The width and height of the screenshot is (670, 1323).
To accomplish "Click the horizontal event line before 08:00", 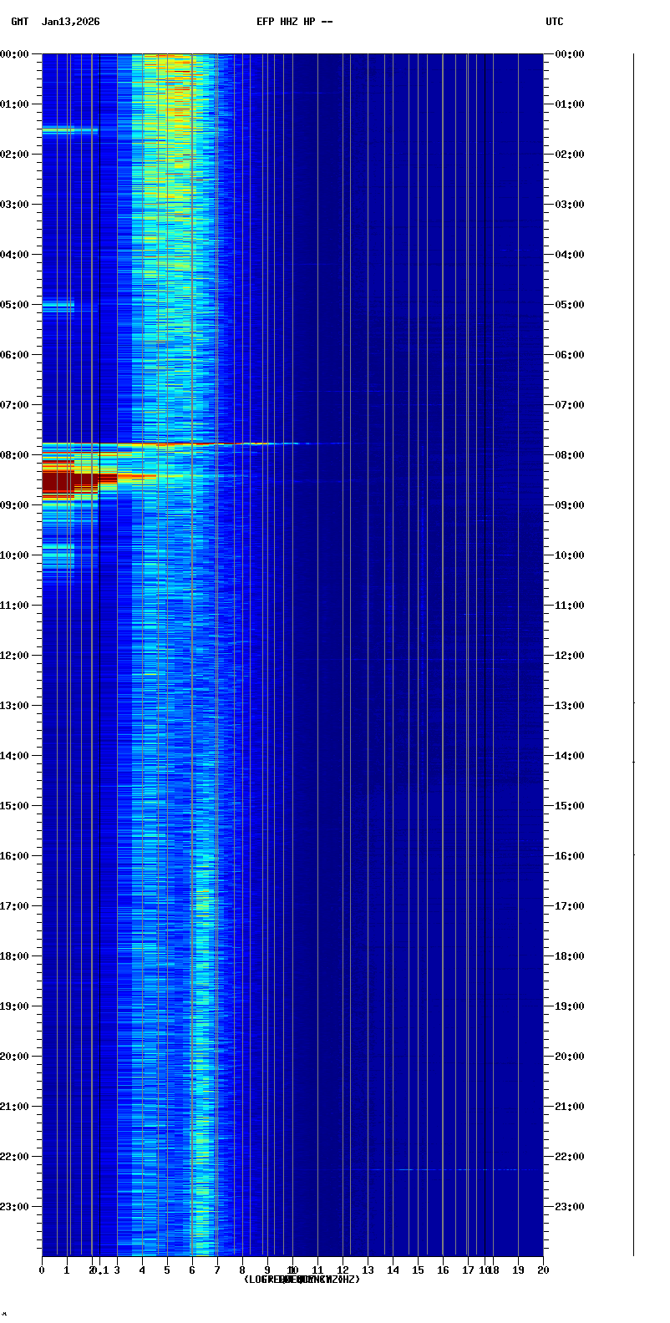I will 167,444.
